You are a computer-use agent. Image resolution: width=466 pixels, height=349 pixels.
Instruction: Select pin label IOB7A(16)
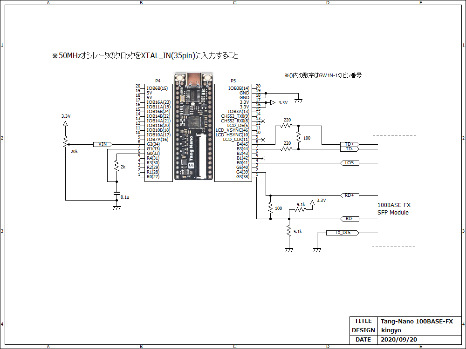(x=158, y=140)
